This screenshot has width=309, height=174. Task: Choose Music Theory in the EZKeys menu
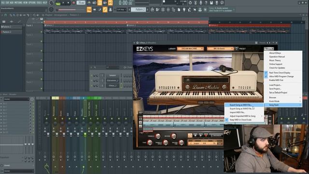pyautogui.click(x=275, y=60)
